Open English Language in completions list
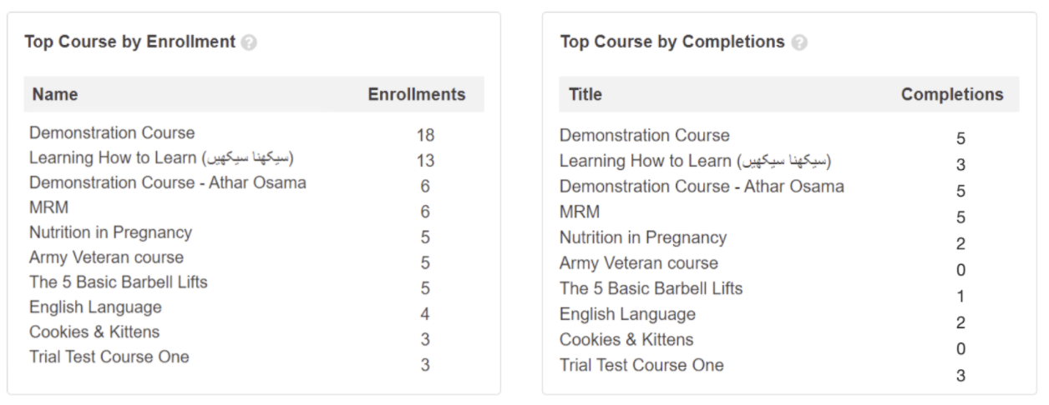 [627, 314]
